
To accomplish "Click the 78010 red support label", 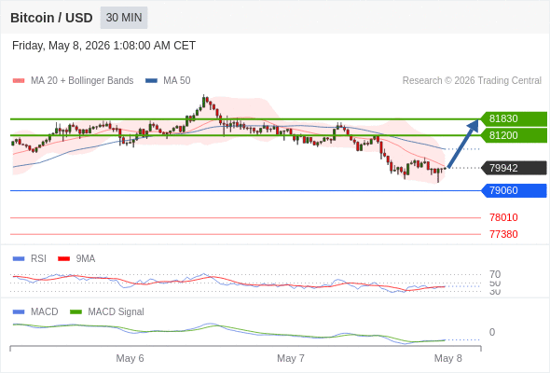I will click(x=503, y=217).
